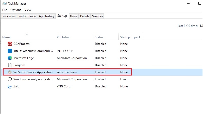203x114 pixels.
Task: Click Microsoft Corporation publisher for Edge
Action: tap(72, 58)
